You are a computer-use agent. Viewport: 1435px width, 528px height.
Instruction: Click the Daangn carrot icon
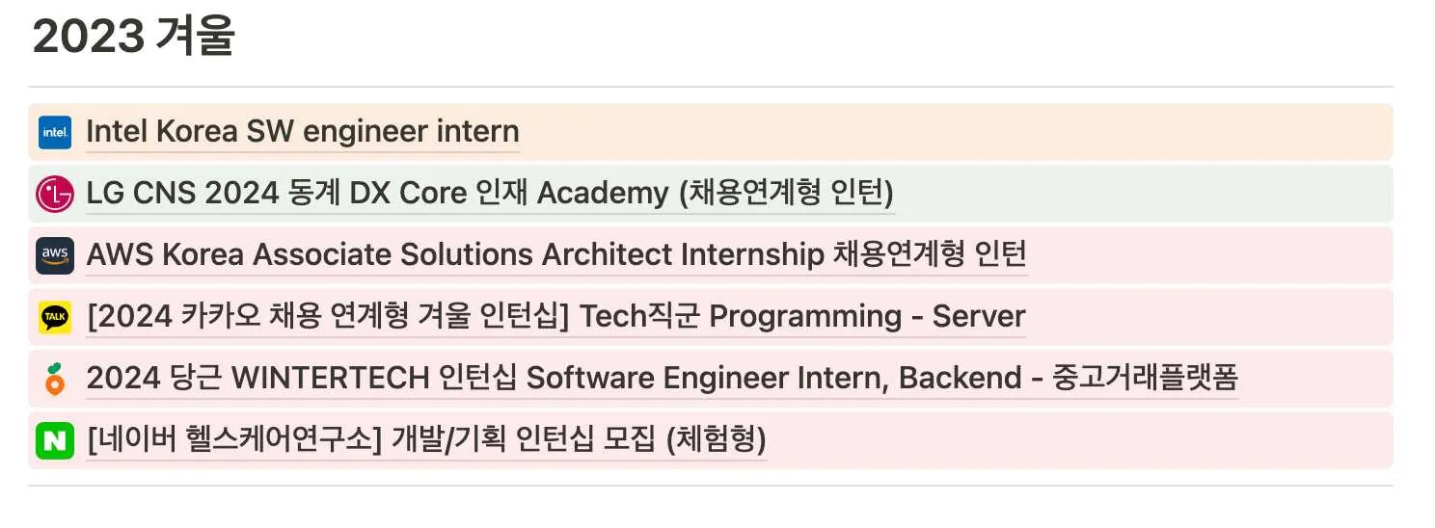pyautogui.click(x=55, y=379)
